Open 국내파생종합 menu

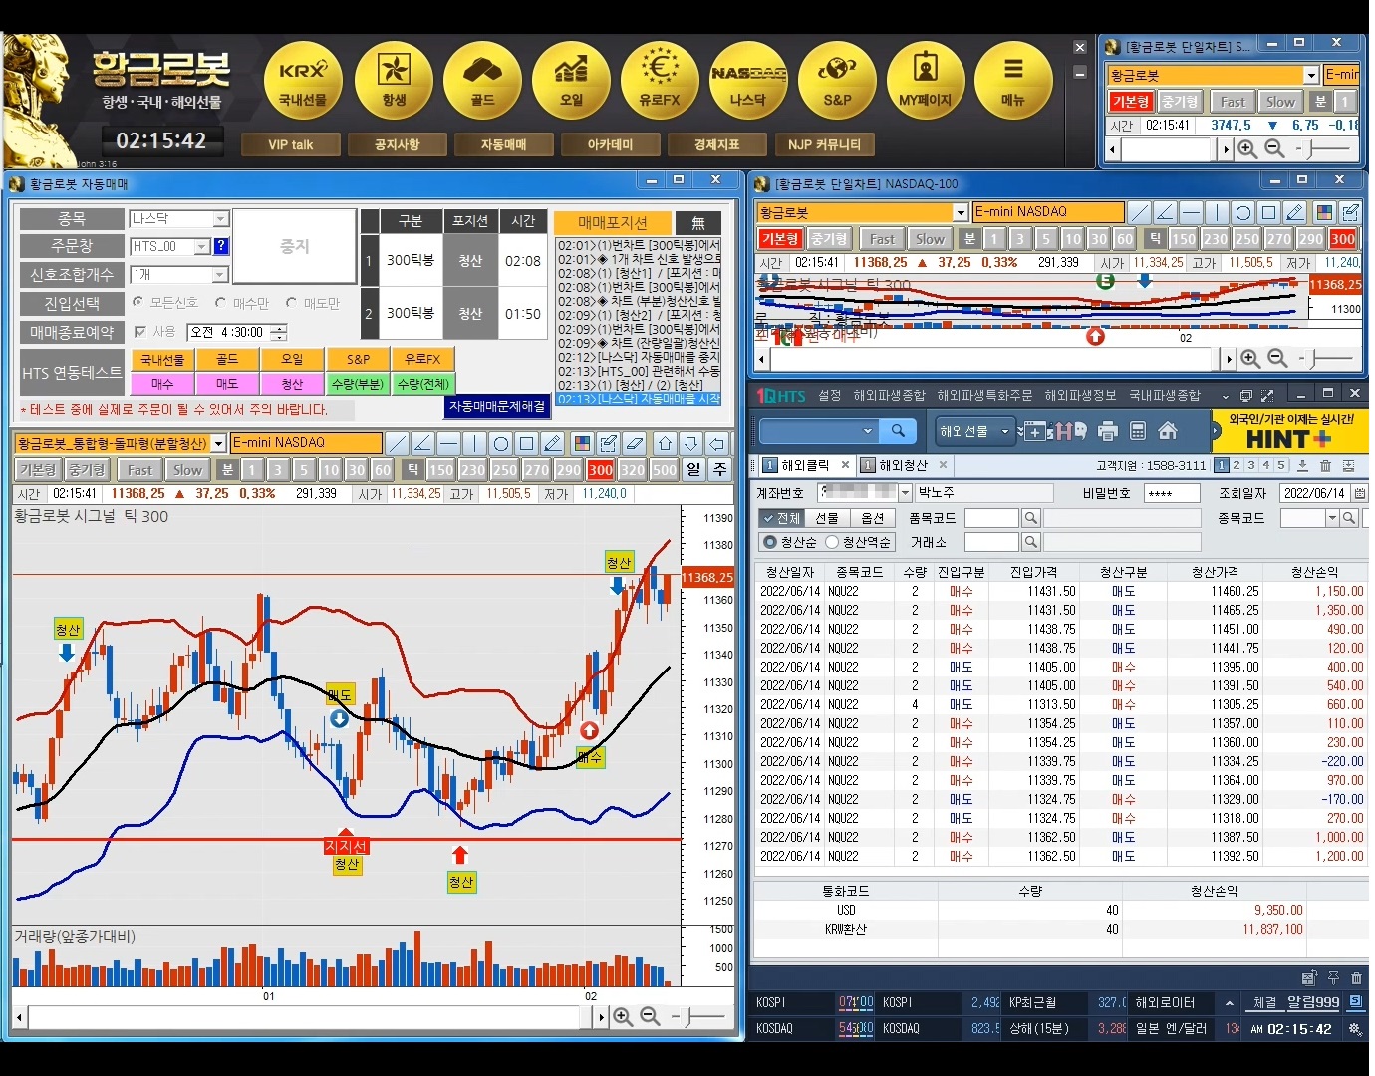(1165, 396)
